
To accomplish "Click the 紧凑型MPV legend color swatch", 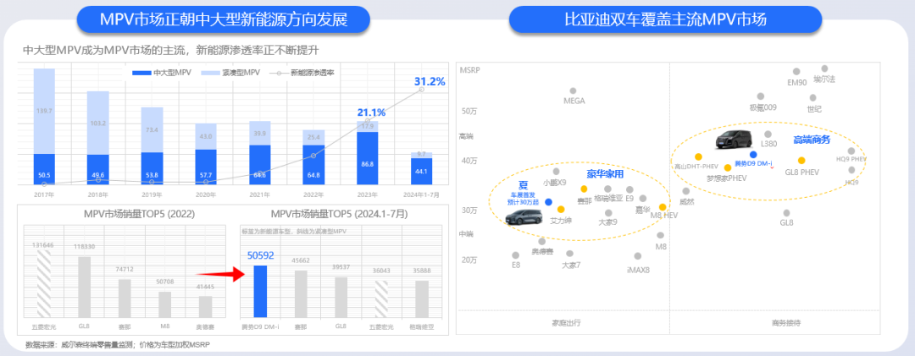I will coord(210,73).
